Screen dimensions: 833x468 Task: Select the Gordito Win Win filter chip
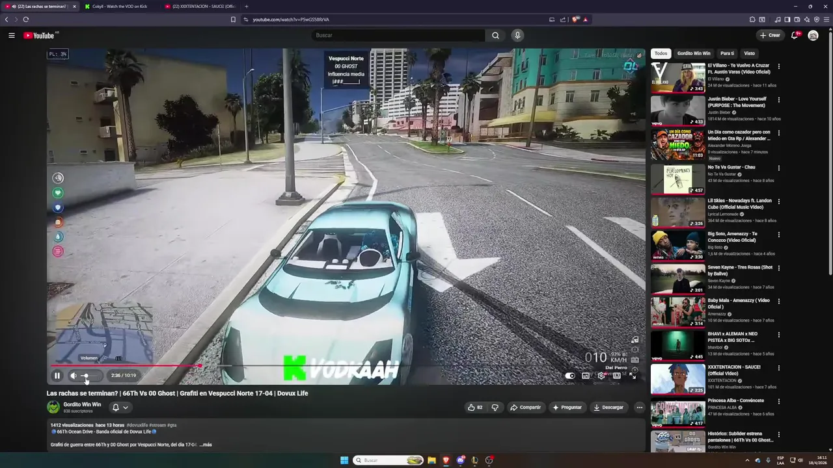point(694,53)
